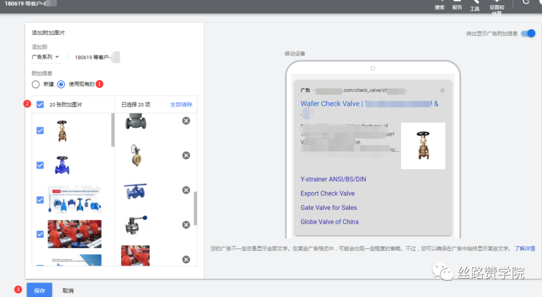This screenshot has height=297, width=542.
Task: Toggle 突出显示广告附加信息 switch
Action: (528, 34)
